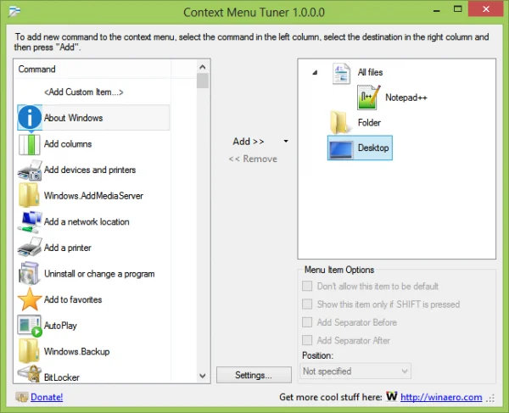Select the AutoPlay icon
This screenshot has width=509, height=413.
(x=30, y=326)
